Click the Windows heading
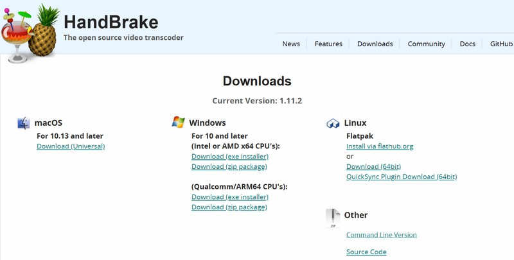Screen dimensions: 514x260 point(208,123)
